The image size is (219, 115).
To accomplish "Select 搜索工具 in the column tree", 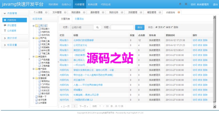I will click(45, 75).
